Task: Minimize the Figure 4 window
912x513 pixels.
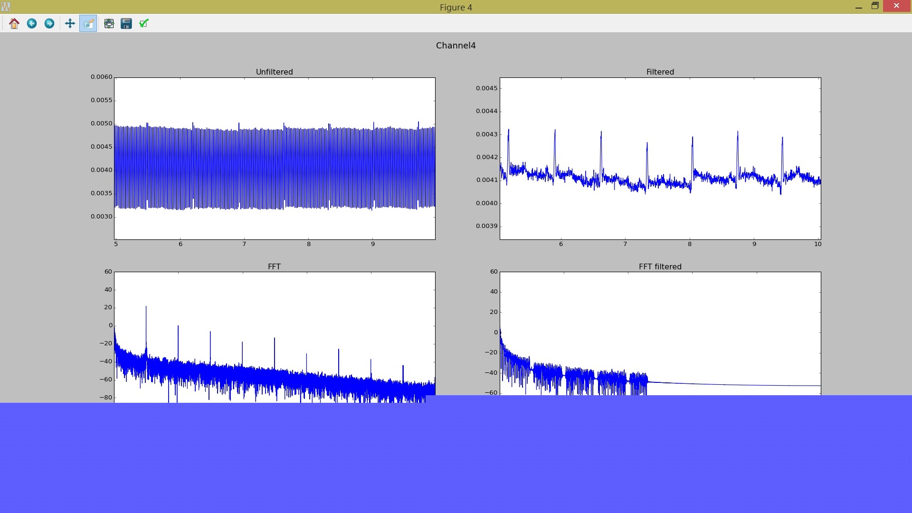Action: (858, 7)
